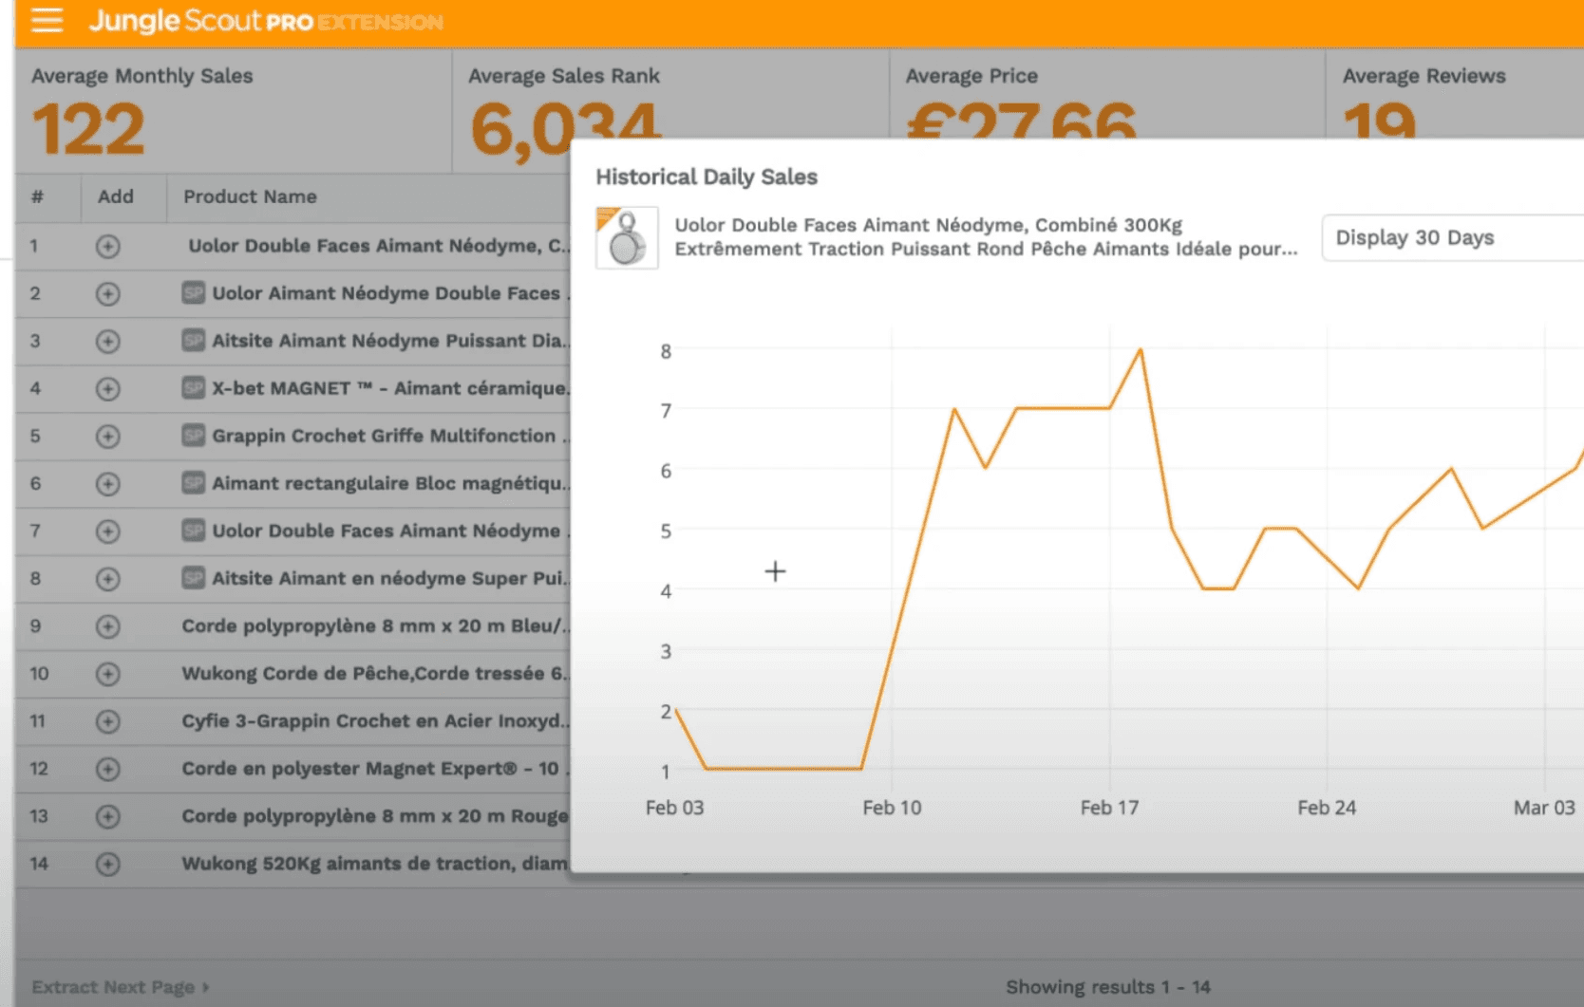Open Grappin Crochet Griffe Multifonction product name
The height and width of the screenshot is (1007, 1584).
pos(390,436)
